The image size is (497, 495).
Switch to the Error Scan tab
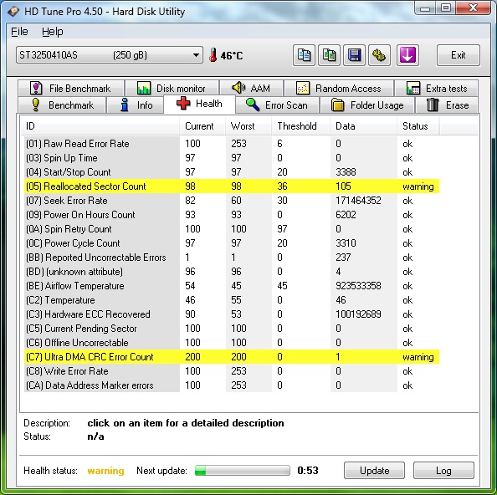(x=277, y=105)
